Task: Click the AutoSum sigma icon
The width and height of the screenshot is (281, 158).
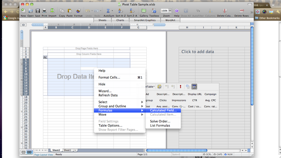Action: [x=108, y=11]
